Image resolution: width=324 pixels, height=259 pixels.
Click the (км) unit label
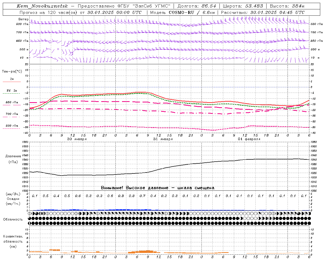[x=13, y=246]
